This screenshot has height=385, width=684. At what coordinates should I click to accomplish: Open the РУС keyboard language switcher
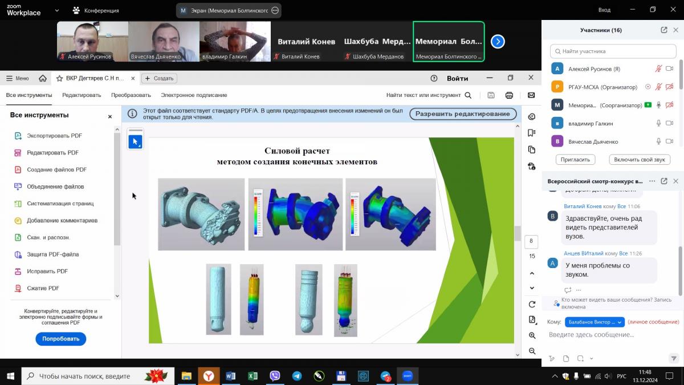[x=622, y=376]
